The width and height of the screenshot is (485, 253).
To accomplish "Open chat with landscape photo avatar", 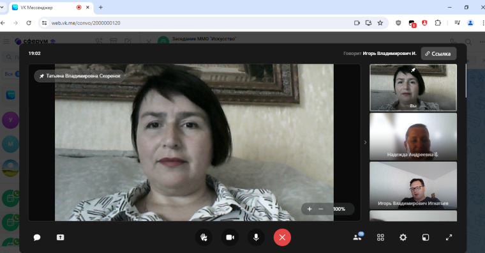I will pos(10,168).
